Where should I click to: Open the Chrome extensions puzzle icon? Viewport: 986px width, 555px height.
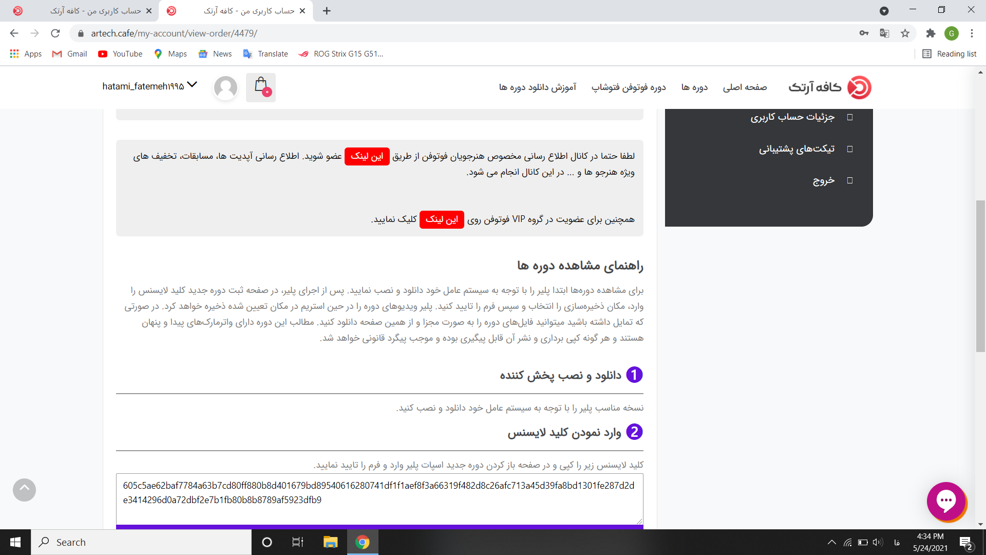[931, 33]
